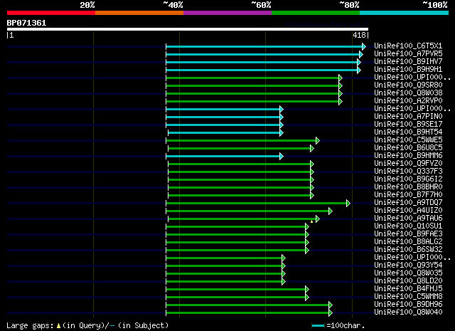Viewport: 455px width, 331px height.
Task: Click the arrowhead ending the A4UIZ0 alignment
Action: (330, 211)
